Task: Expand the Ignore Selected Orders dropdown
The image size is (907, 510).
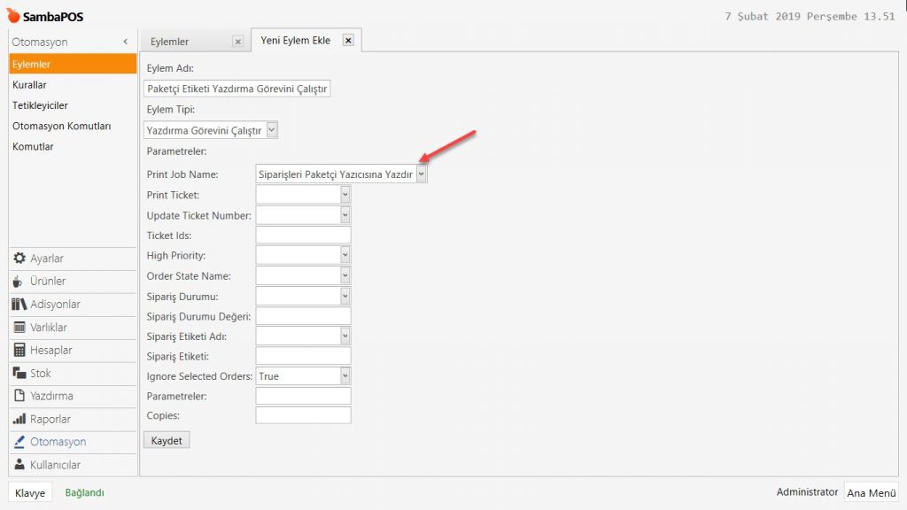Action: [345, 376]
